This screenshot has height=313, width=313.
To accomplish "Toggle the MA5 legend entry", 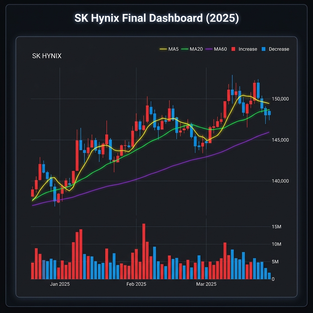I will [x=169, y=49].
